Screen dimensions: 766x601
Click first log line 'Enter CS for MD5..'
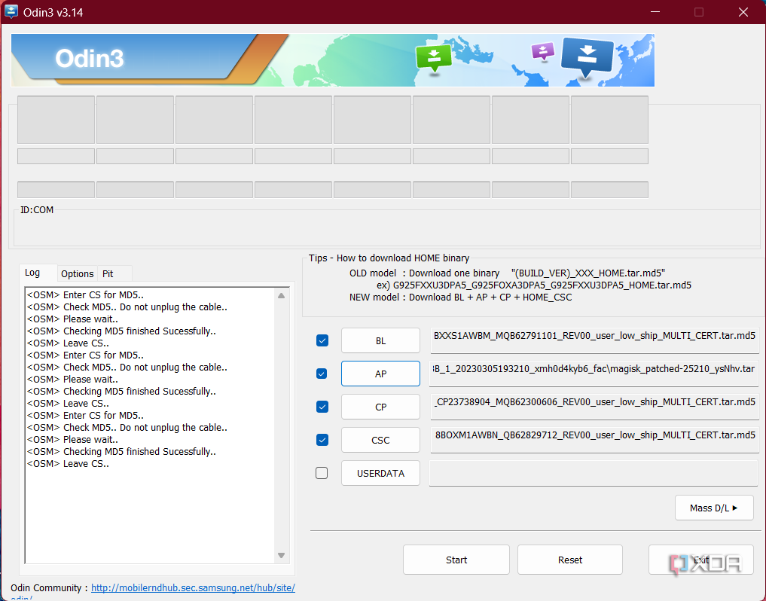[86, 295]
